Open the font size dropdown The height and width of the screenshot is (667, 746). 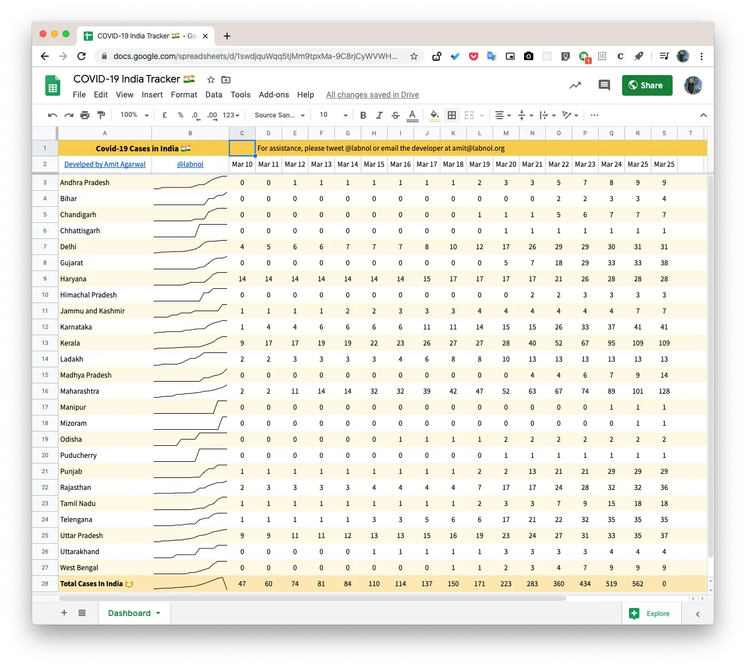point(333,115)
